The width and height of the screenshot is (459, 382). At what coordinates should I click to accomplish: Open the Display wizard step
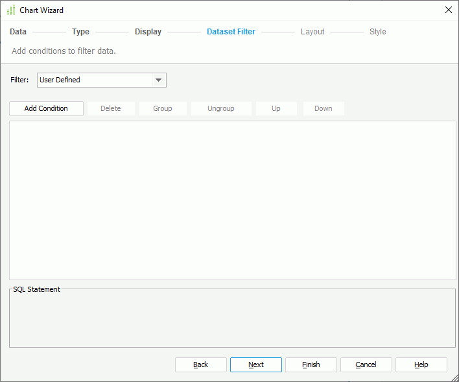148,31
